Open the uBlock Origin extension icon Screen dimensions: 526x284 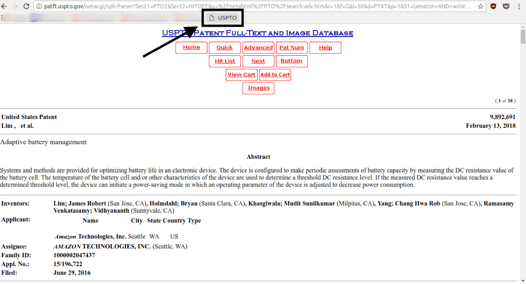pyautogui.click(x=493, y=7)
